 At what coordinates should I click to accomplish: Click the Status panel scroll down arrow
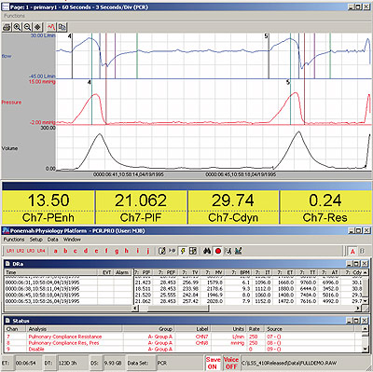(366, 350)
